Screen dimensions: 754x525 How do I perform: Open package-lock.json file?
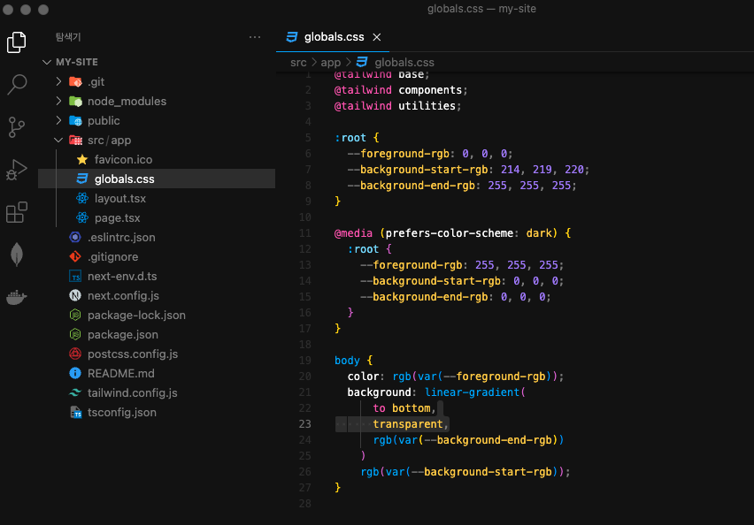tap(157, 316)
